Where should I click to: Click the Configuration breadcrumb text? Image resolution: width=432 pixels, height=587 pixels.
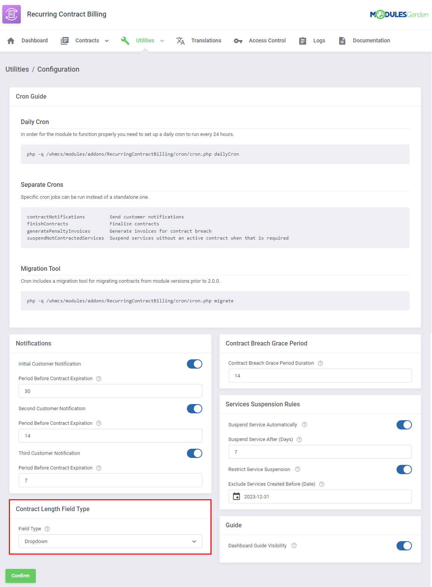58,69
